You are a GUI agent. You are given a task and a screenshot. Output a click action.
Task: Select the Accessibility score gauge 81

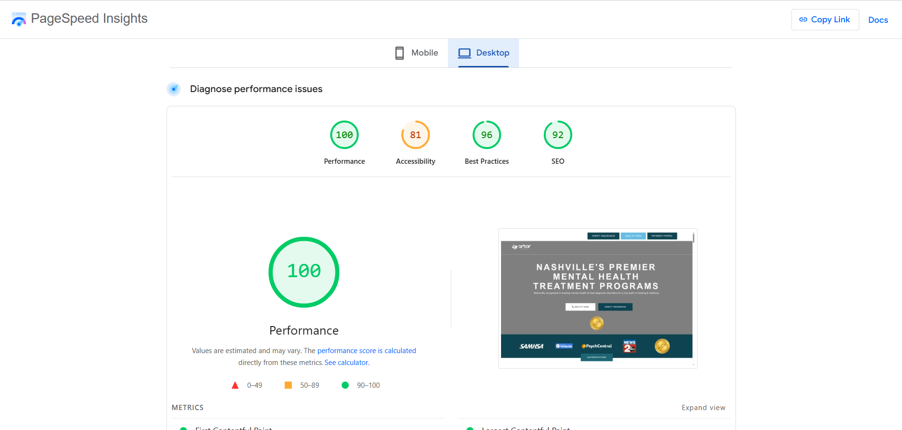pos(415,135)
